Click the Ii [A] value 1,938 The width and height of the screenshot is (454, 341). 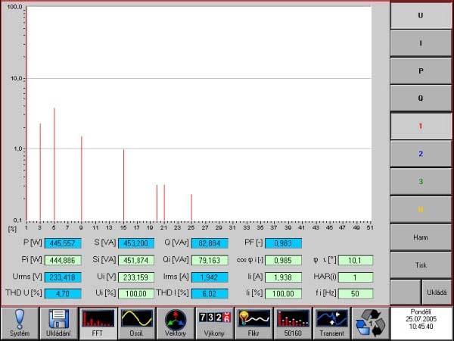tap(283, 277)
